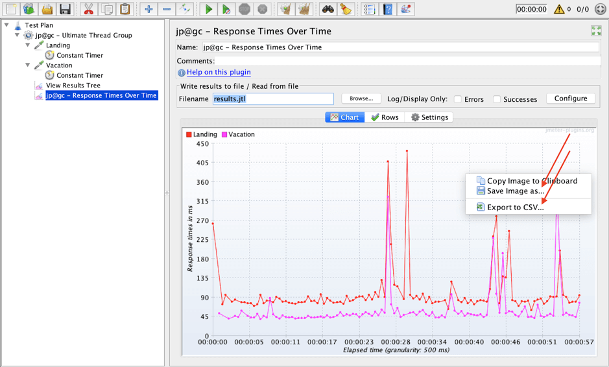Open the Templates icon in toolbar
Image resolution: width=609 pixels, height=367 pixels.
click(x=29, y=8)
